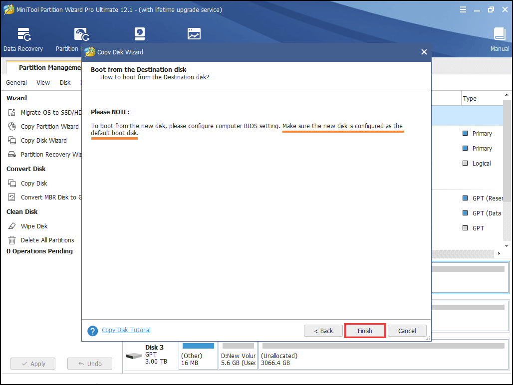Image resolution: width=513 pixels, height=385 pixels.
Task: Open the View menu
Action: click(x=43, y=83)
